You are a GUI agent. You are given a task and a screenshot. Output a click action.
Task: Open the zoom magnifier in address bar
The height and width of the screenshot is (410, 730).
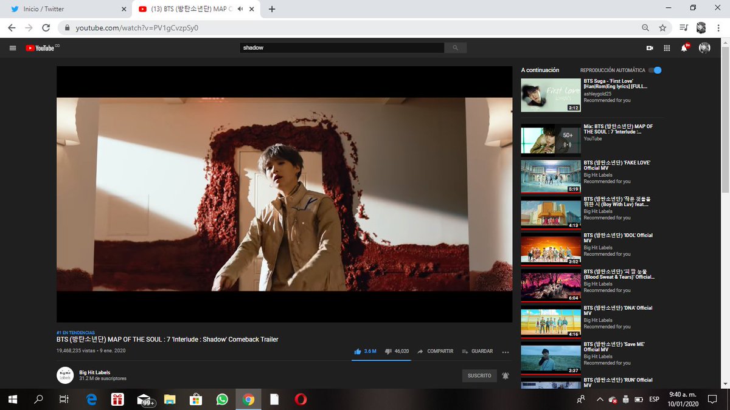[645, 28]
